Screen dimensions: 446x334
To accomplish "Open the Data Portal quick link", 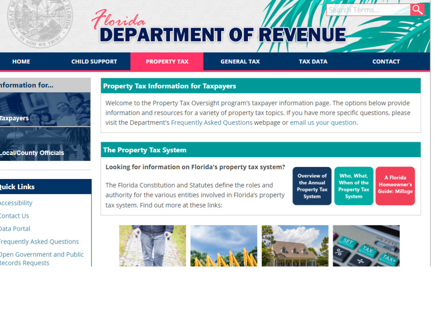I will 15,228.
